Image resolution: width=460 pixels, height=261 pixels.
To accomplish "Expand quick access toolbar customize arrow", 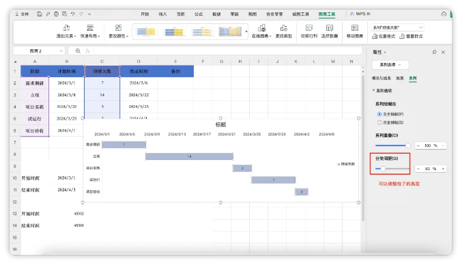I will pyautogui.click(x=89, y=14).
